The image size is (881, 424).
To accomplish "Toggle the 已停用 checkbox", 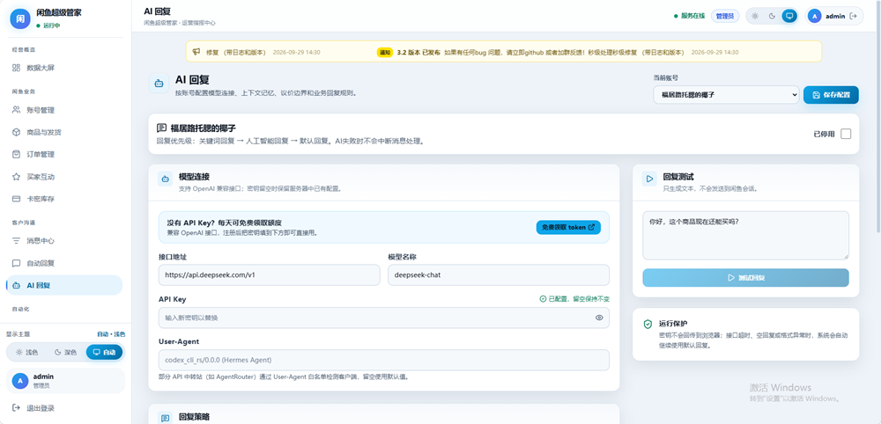I will (x=846, y=134).
